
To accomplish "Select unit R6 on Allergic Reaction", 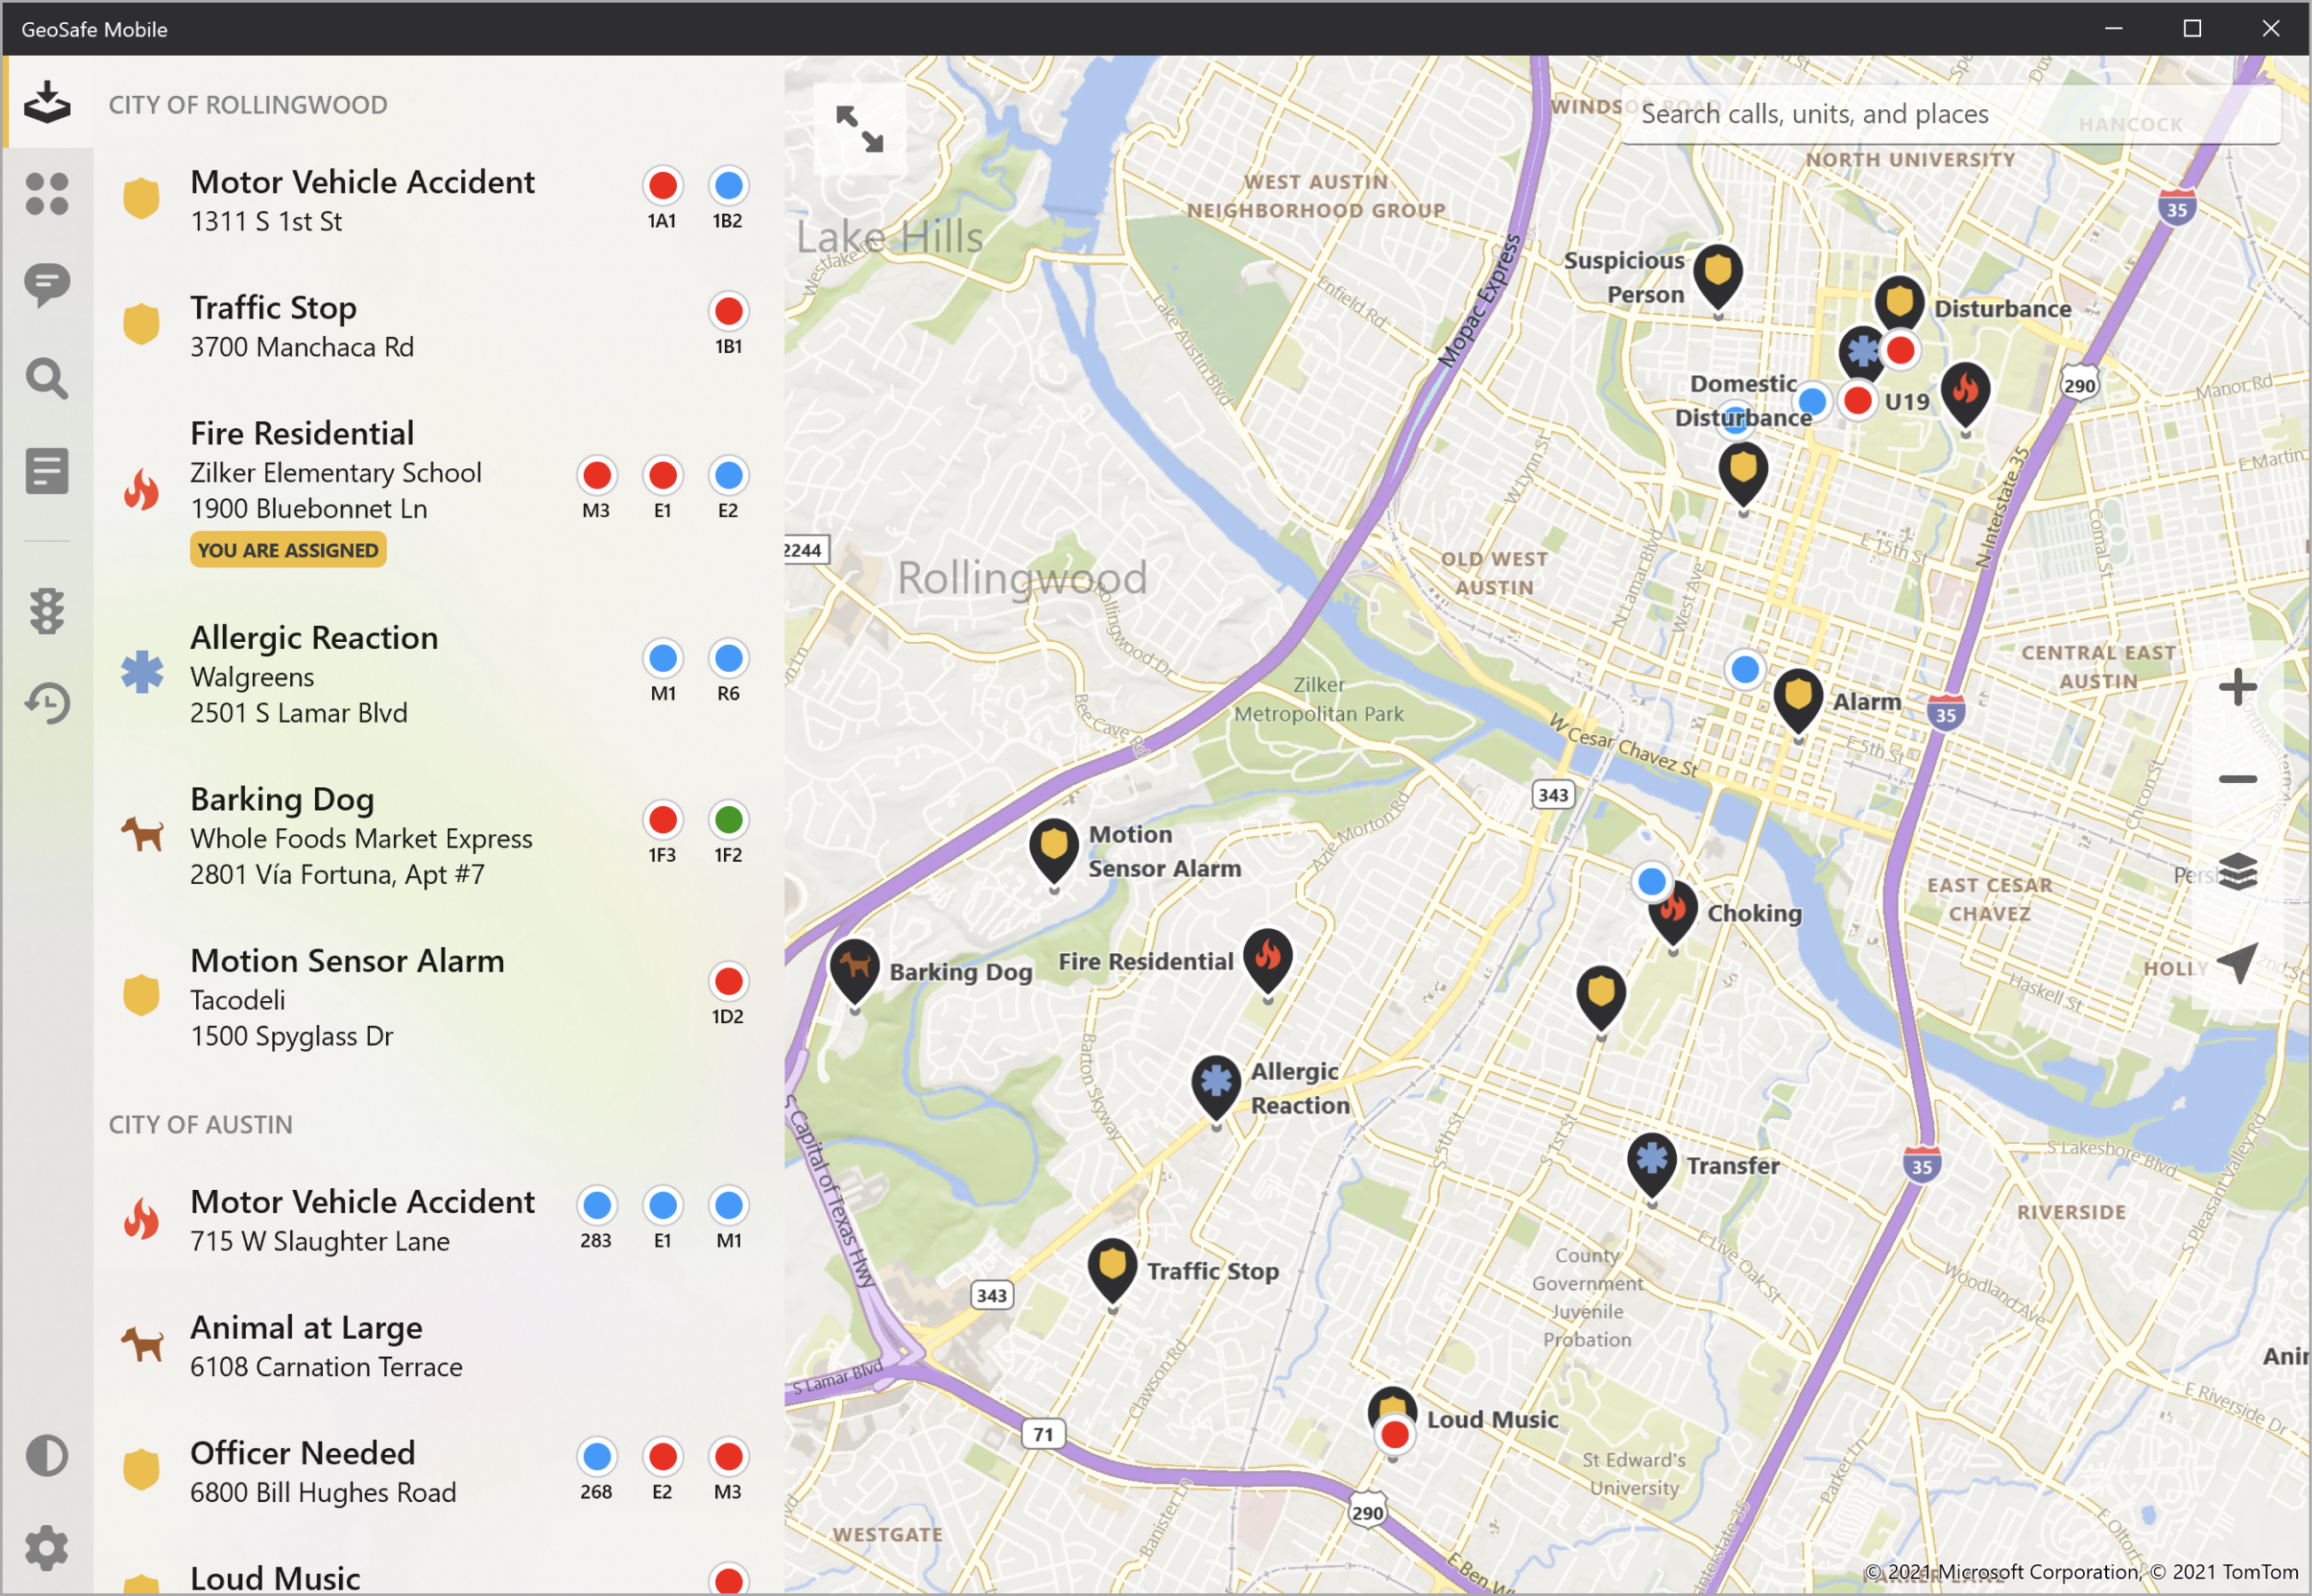I will click(x=728, y=659).
